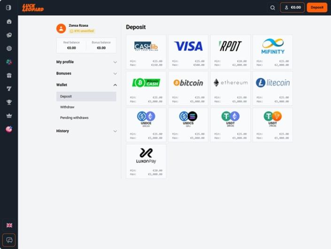Open the pink wheel sidebar icon
Image resolution: width=331 pixels, height=249 pixels.
tap(9, 129)
